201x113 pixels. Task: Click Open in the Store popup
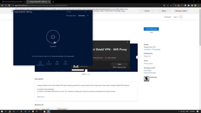click(119, 64)
